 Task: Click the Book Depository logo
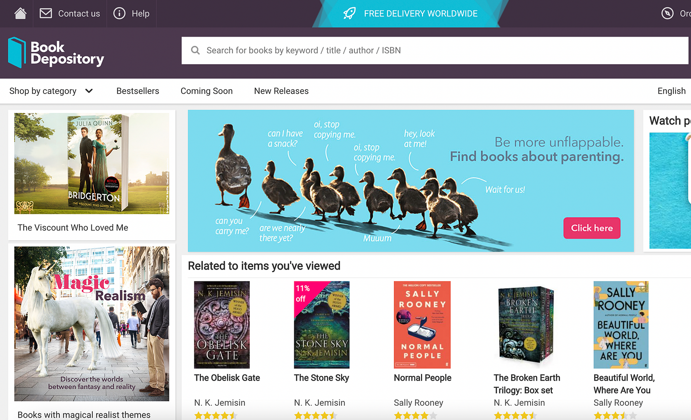(x=55, y=50)
